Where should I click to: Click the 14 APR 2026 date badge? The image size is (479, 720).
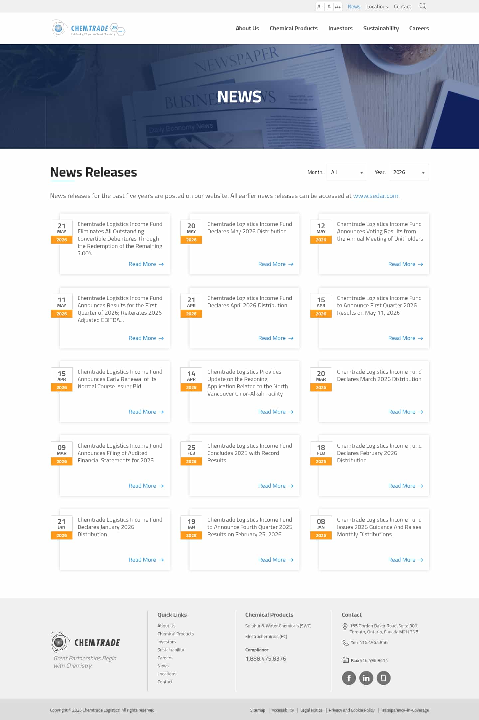point(191,379)
